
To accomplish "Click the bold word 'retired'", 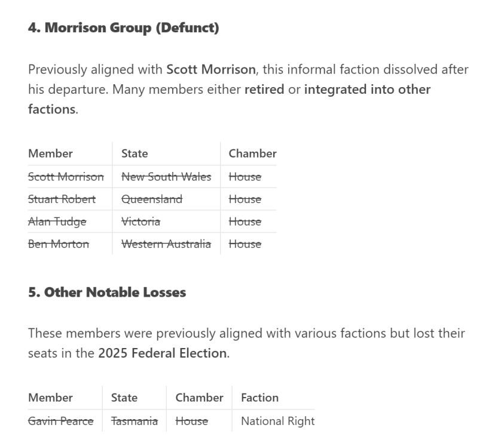I will click(264, 90).
